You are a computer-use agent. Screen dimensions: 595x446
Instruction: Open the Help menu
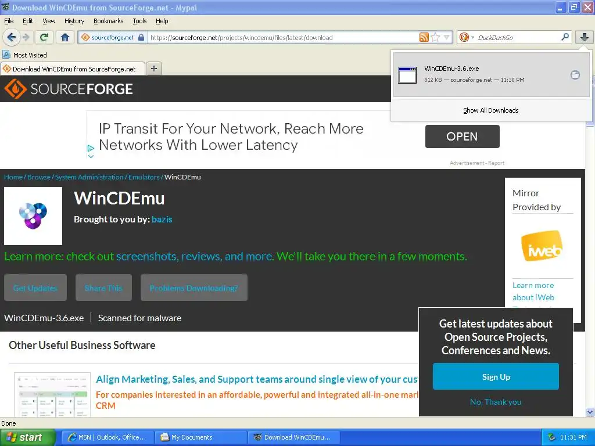click(162, 21)
